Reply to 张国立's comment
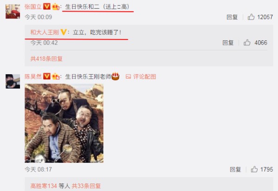This screenshot has height=191, width=278. [232, 17]
